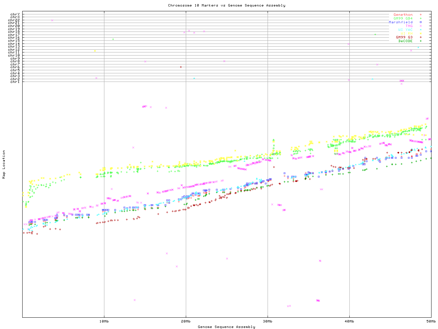Viewport: 438px width, 329px height.
Task: Select the Marshfield legend text label
Action: point(400,22)
